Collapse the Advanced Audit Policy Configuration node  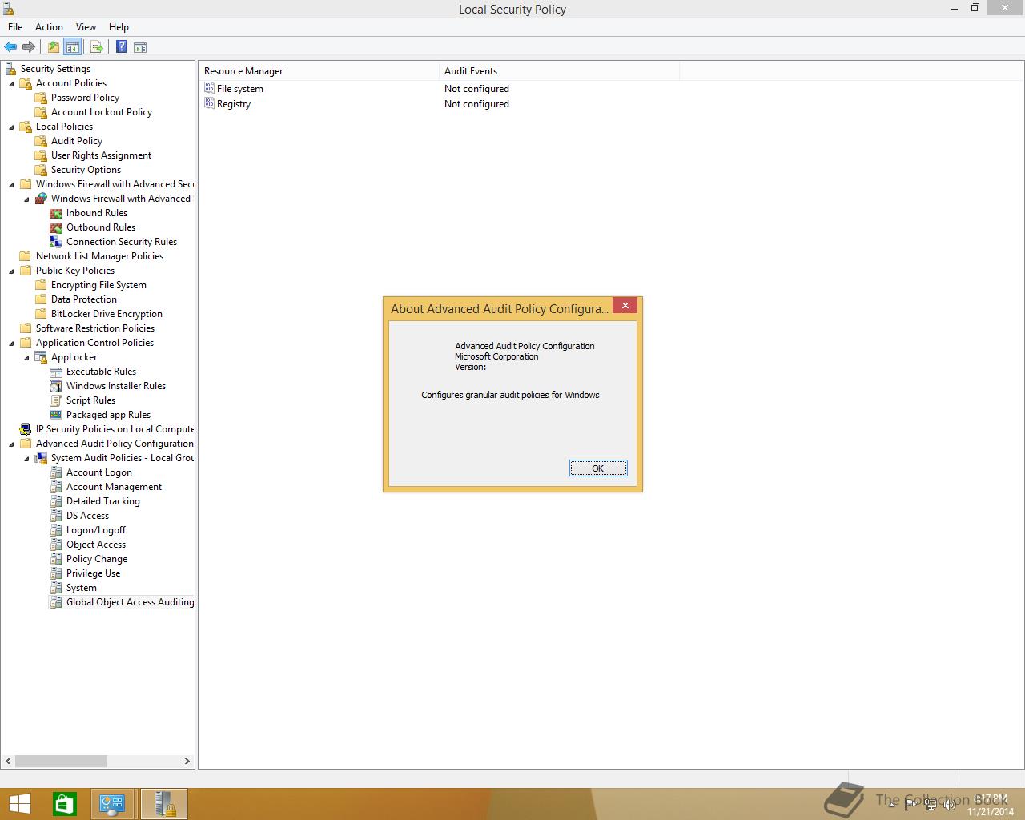(11, 444)
